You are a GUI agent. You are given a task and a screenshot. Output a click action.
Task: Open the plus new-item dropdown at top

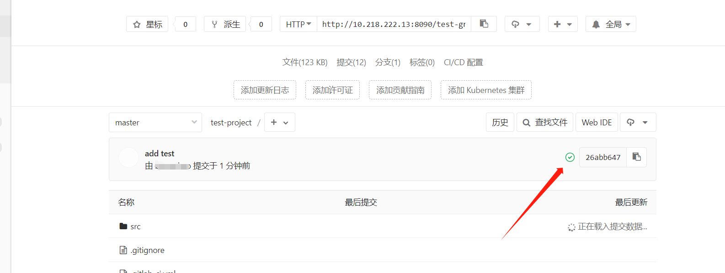[x=563, y=24]
